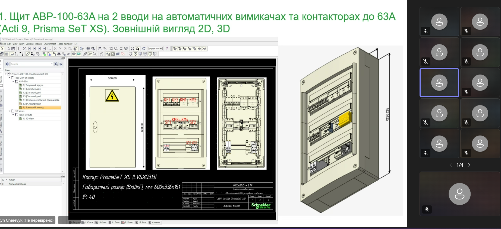
Task: Click the zoom magnifier icon
Action: 116,49
